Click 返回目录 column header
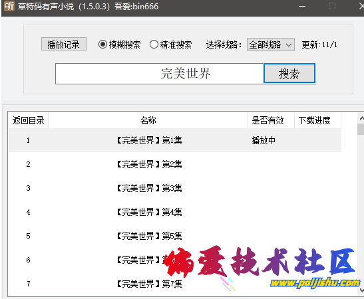Image resolution: width=364 pixels, height=299 pixels. [29, 120]
